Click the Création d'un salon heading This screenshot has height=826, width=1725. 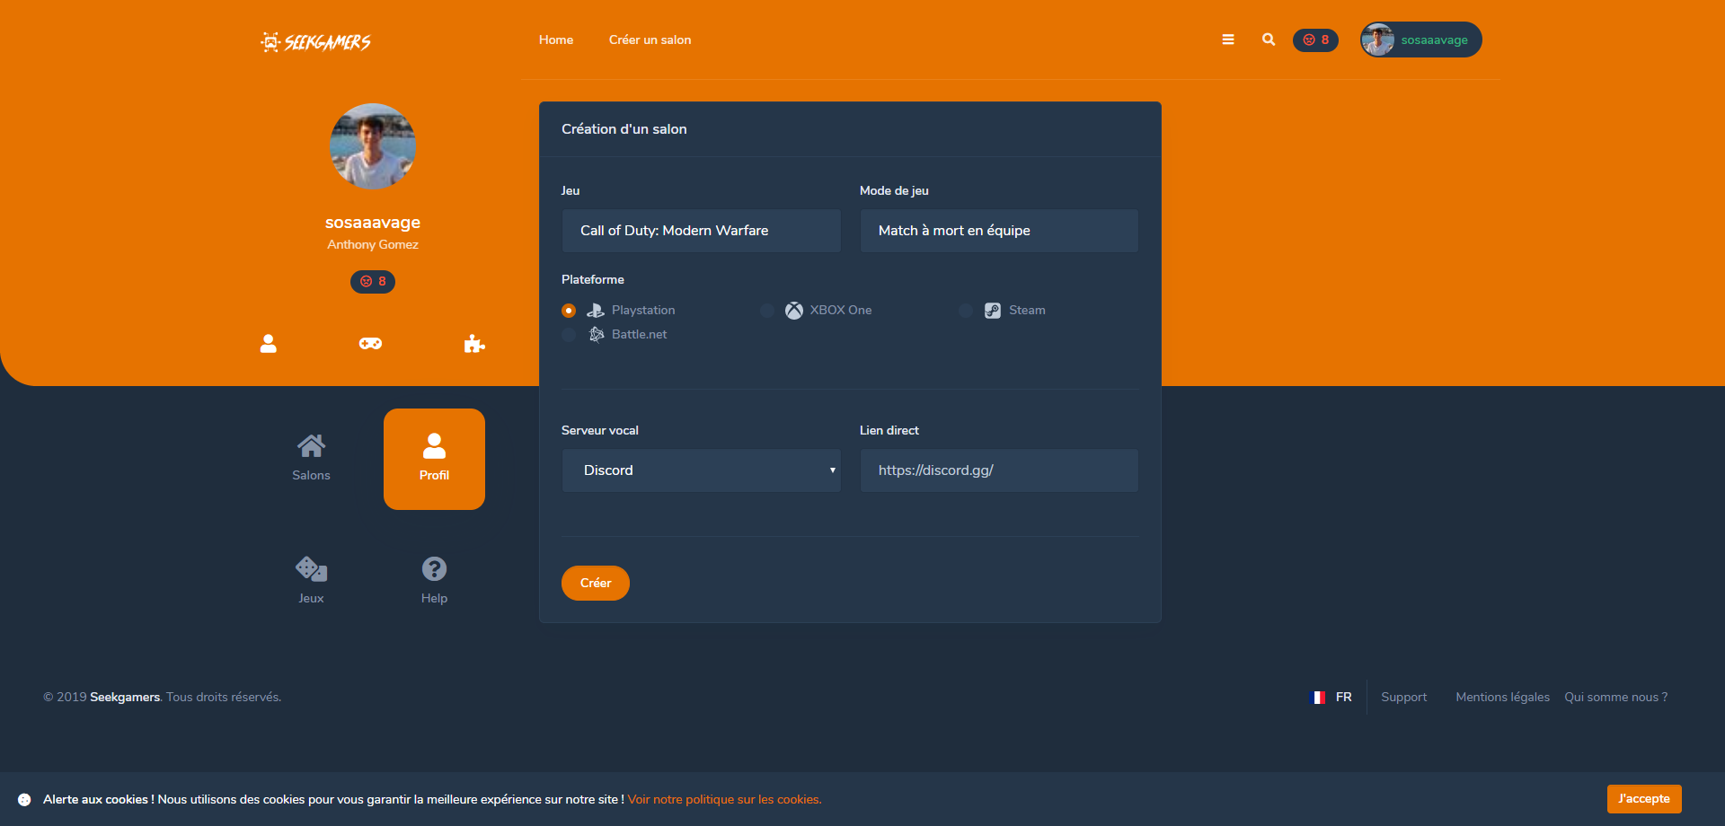tap(624, 129)
